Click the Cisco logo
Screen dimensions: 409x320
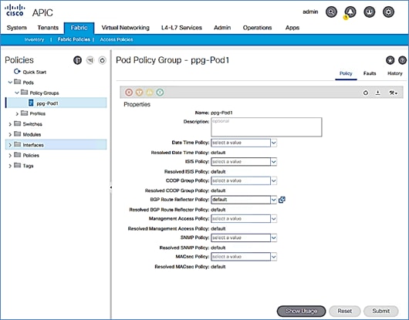tap(15, 11)
